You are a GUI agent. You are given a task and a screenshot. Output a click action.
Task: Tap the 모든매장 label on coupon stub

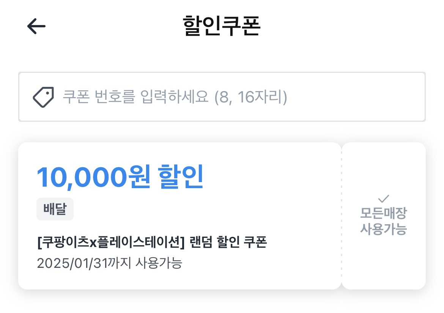pyautogui.click(x=383, y=214)
